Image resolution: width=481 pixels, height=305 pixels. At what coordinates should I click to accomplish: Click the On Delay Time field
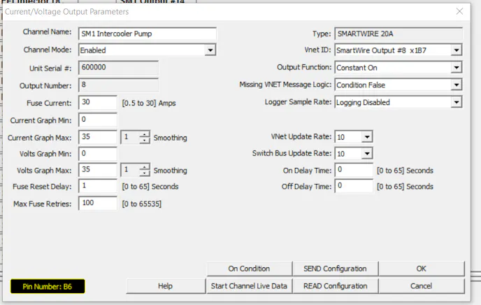(354, 170)
